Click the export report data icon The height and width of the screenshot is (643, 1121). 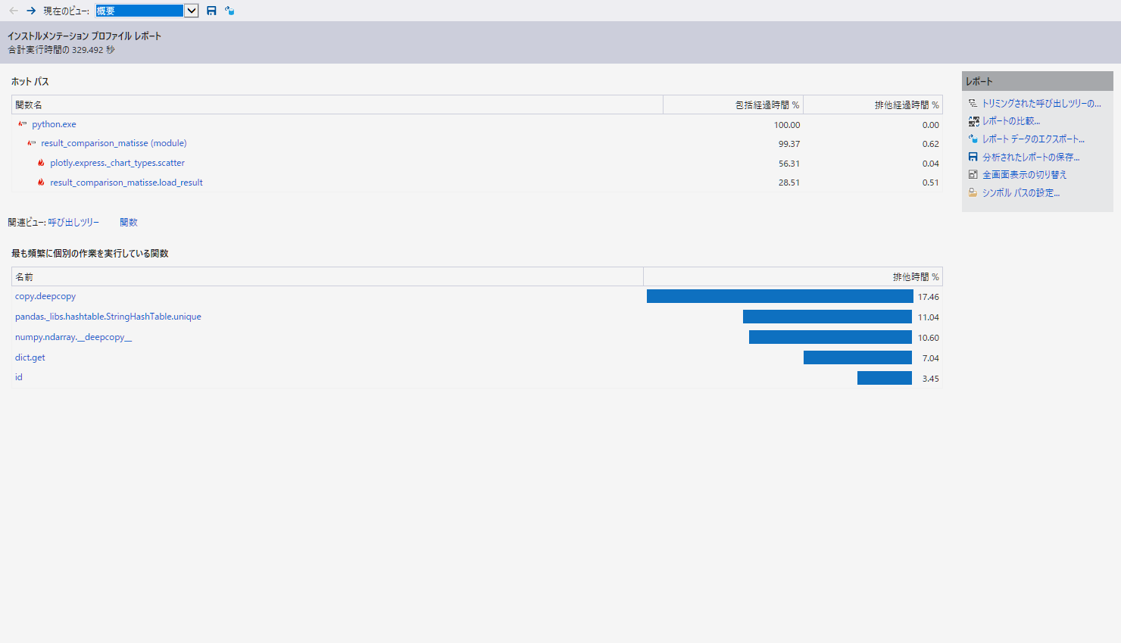pos(973,139)
